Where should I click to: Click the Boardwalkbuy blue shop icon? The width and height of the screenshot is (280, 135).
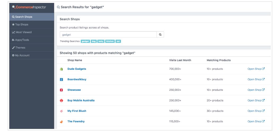[61, 79]
